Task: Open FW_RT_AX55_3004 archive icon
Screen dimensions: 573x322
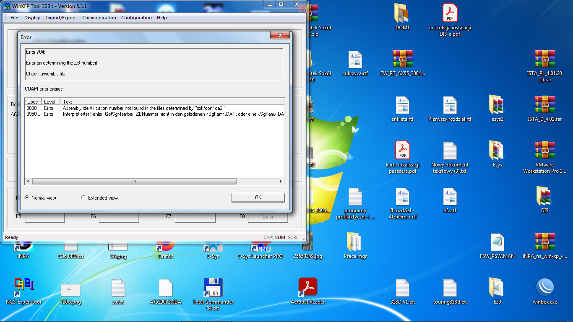Action: [402, 60]
